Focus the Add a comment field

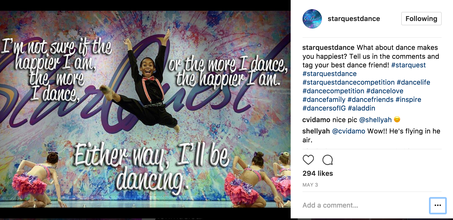click(x=364, y=205)
